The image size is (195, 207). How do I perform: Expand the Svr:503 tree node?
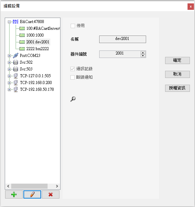[x=9, y=69]
